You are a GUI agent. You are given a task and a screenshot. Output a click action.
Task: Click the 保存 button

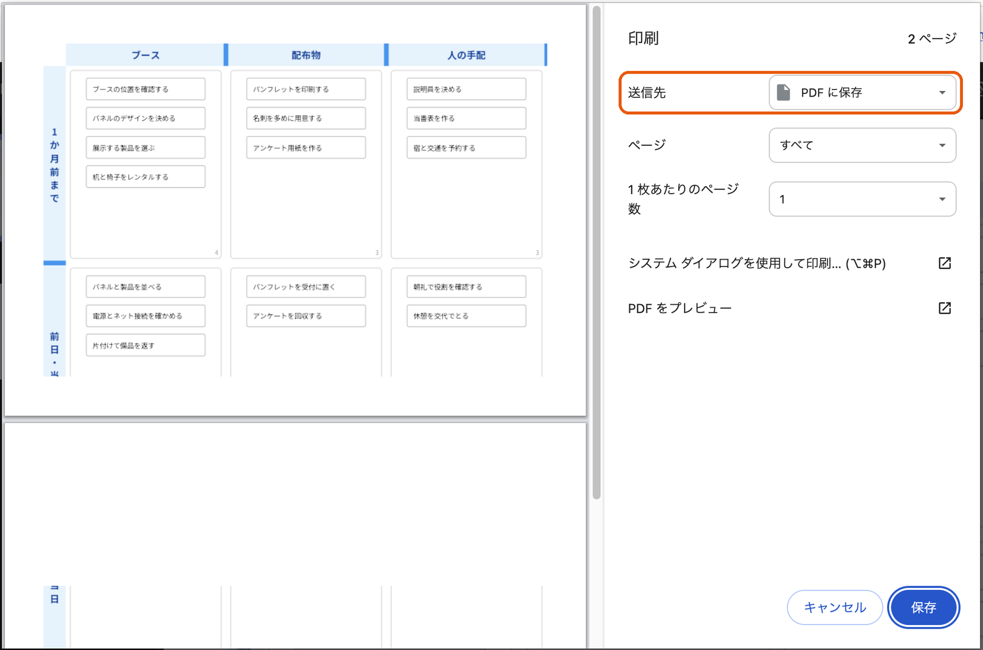(924, 608)
